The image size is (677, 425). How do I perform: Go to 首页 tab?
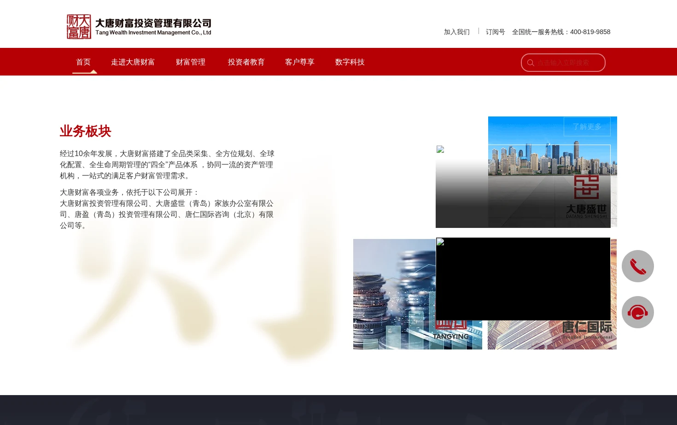pyautogui.click(x=83, y=62)
